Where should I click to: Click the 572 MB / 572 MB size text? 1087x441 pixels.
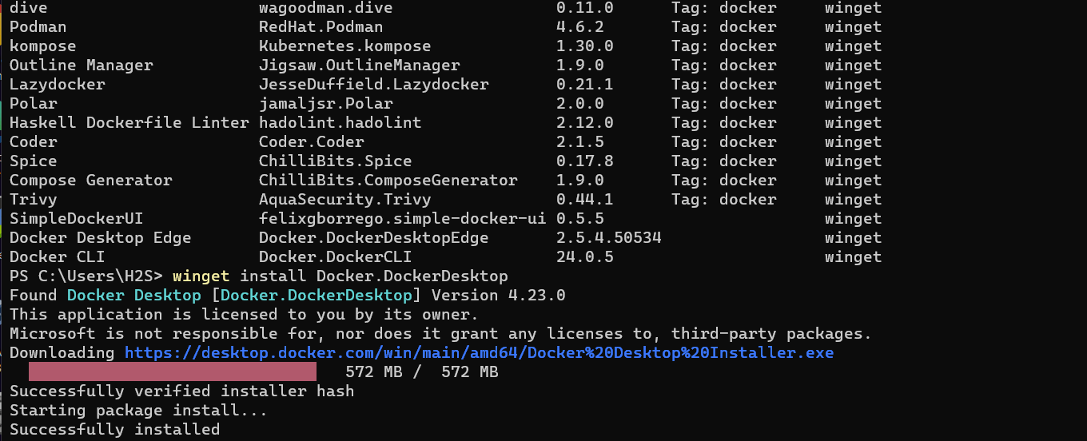pos(421,372)
